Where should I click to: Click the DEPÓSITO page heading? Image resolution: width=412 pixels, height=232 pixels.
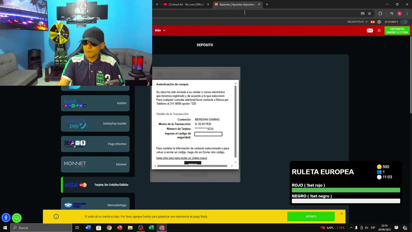(x=205, y=45)
